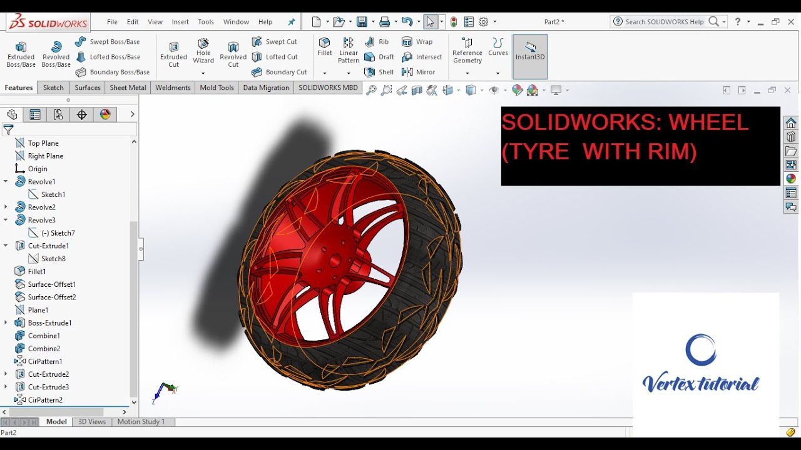
Task: Toggle the Select cursor tool
Action: 430,22
